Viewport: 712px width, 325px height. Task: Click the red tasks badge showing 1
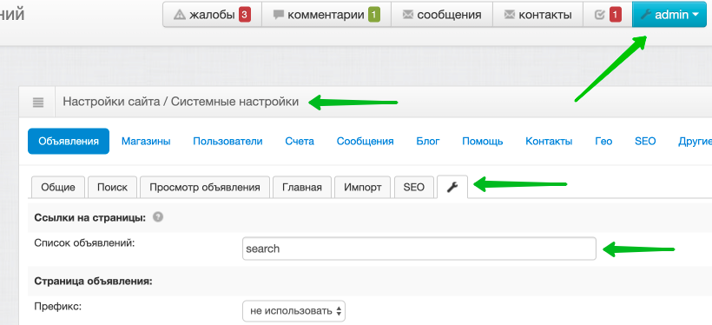[x=616, y=15]
